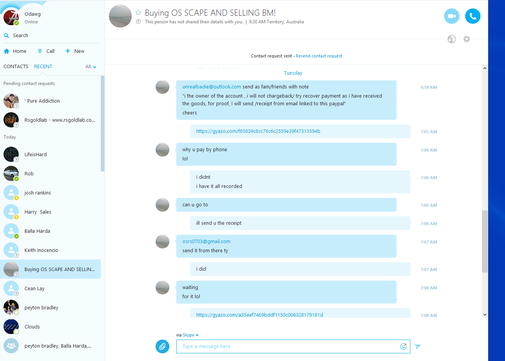Select the Rob conversation name

point(29,173)
